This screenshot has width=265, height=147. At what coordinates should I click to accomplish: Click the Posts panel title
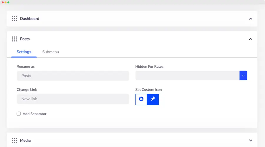pyautogui.click(x=25, y=39)
